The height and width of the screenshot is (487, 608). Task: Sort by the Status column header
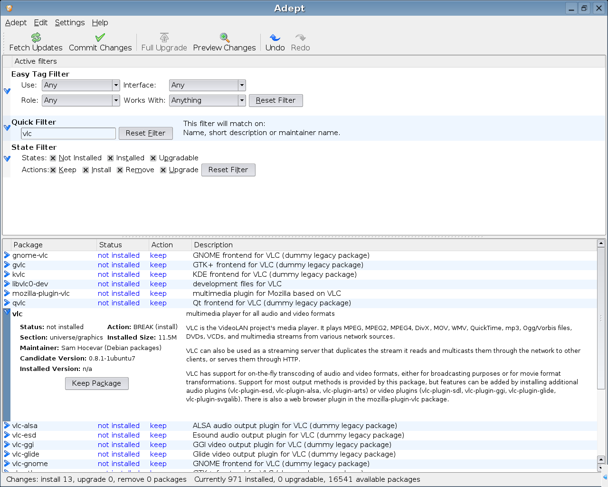(123, 245)
